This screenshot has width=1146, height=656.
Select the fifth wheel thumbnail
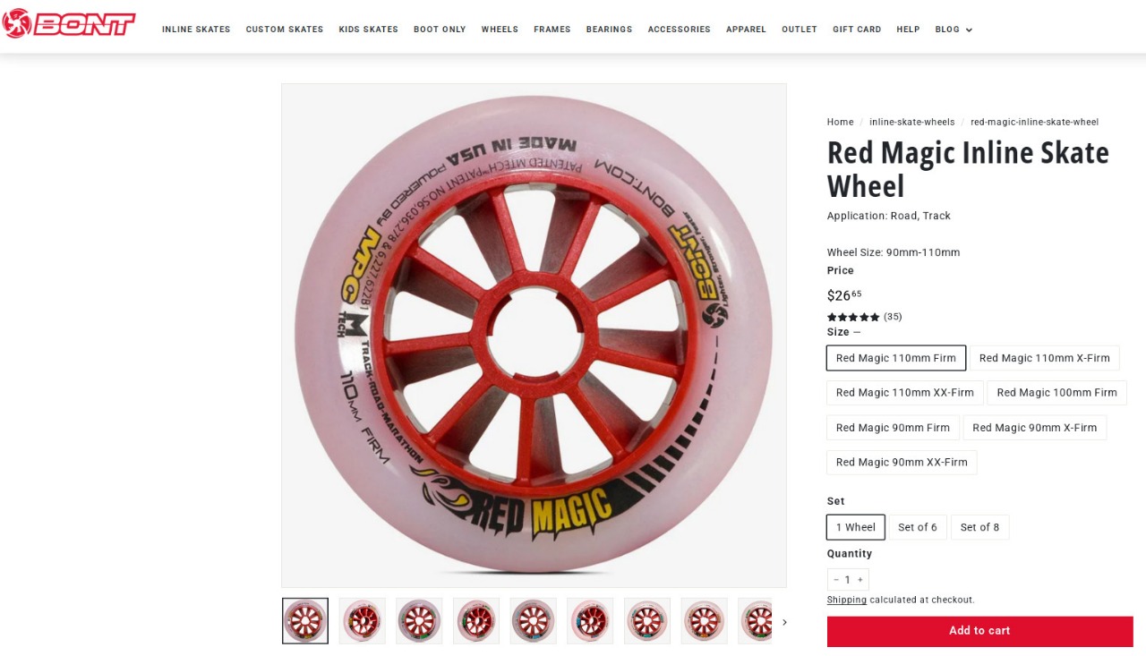point(534,621)
